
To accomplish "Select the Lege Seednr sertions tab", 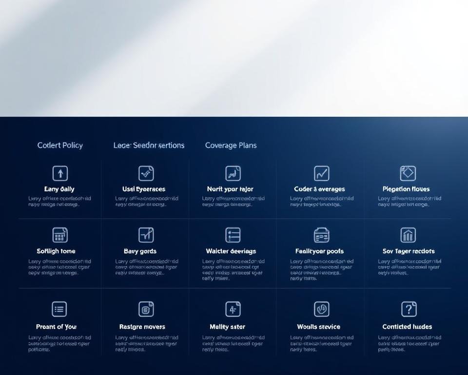I will click(149, 146).
